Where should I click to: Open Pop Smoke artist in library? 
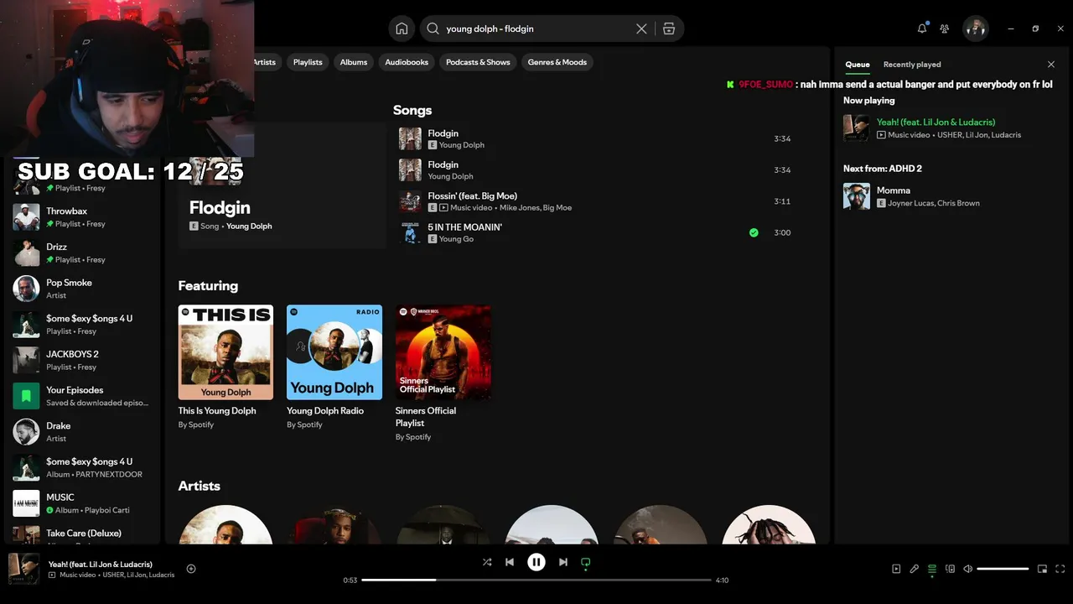81,289
